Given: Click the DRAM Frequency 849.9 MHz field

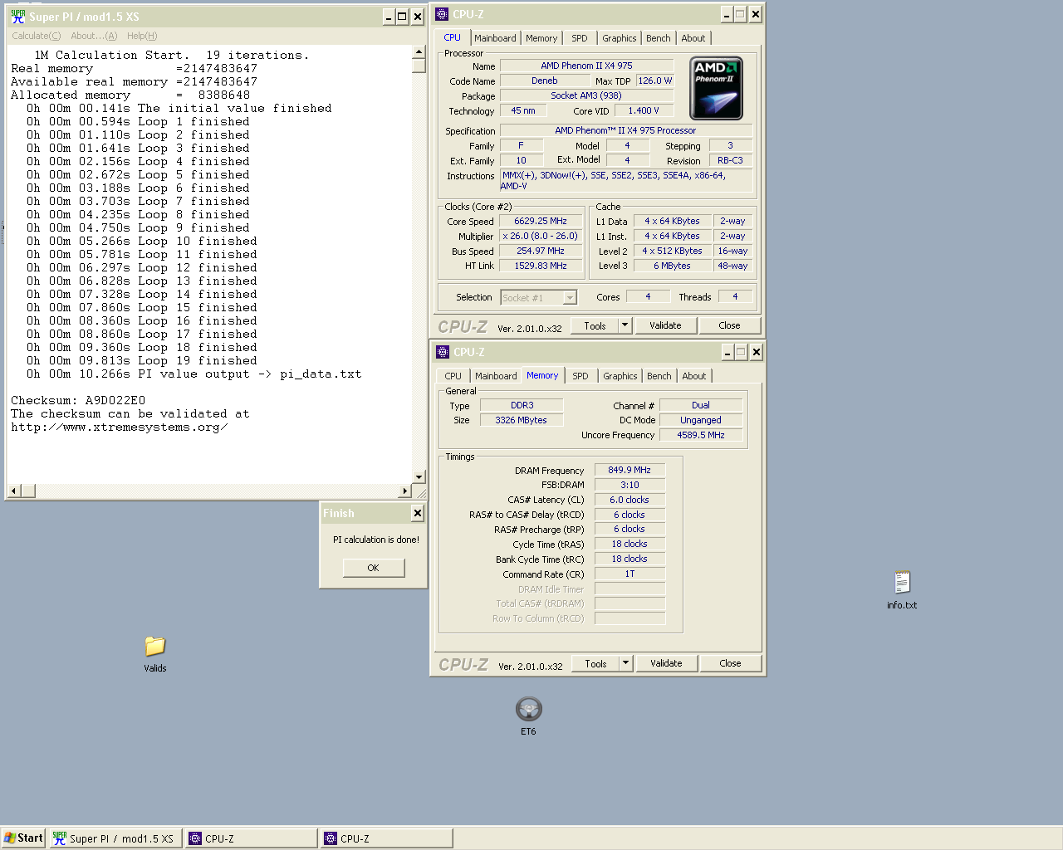Looking at the screenshot, I should [x=629, y=470].
